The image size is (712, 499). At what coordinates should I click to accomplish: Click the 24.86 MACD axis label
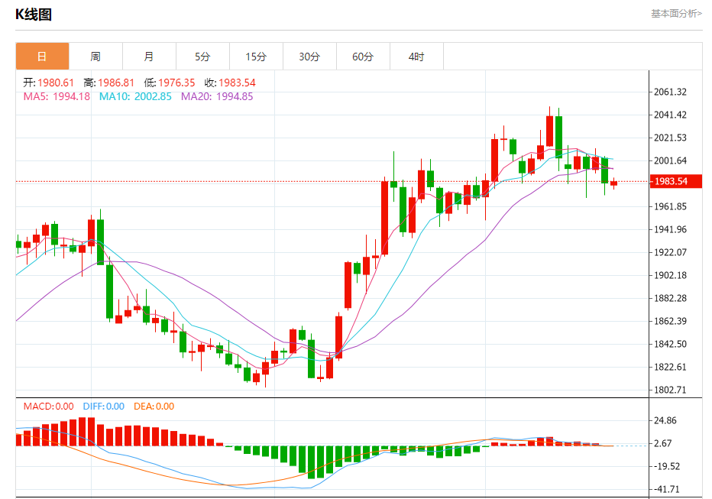665,420
